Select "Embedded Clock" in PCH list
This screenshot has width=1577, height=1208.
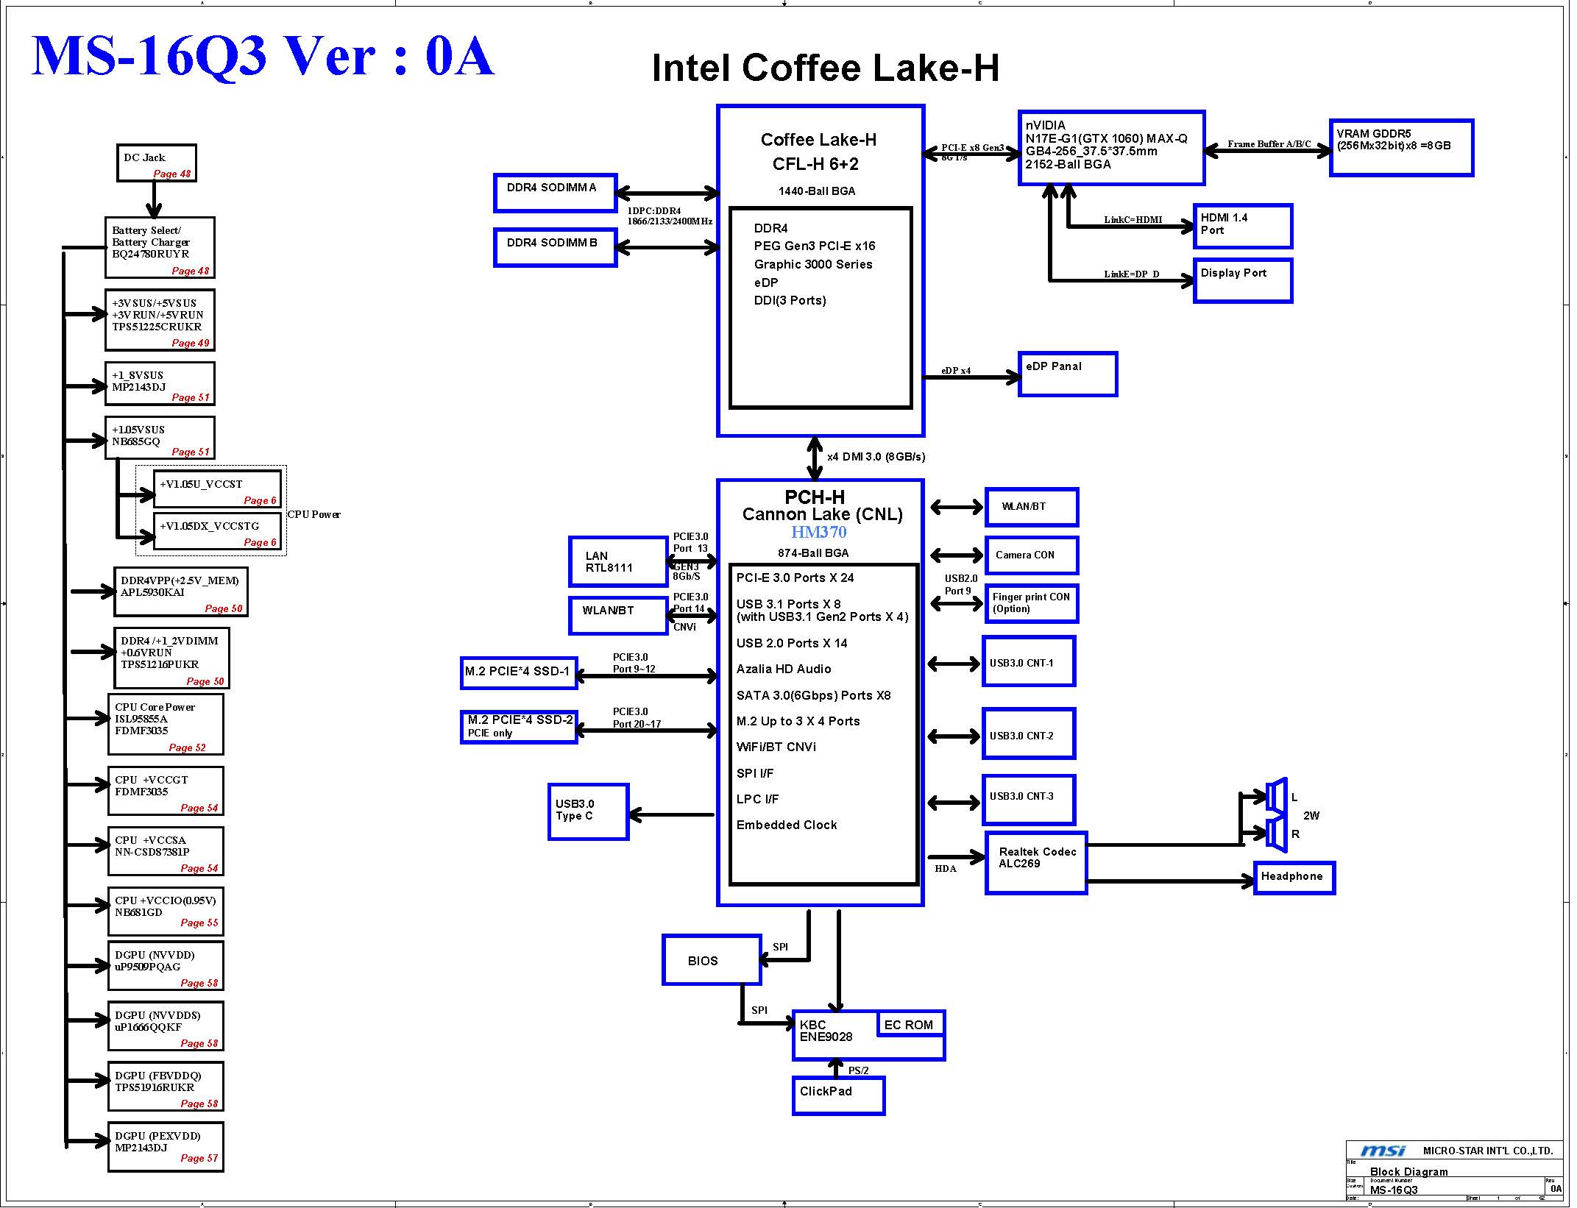787,825
